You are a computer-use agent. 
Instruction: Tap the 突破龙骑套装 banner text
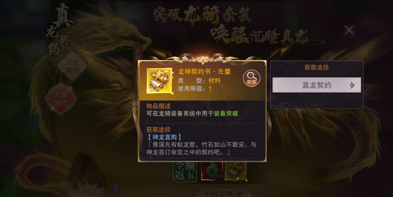pos(202,14)
